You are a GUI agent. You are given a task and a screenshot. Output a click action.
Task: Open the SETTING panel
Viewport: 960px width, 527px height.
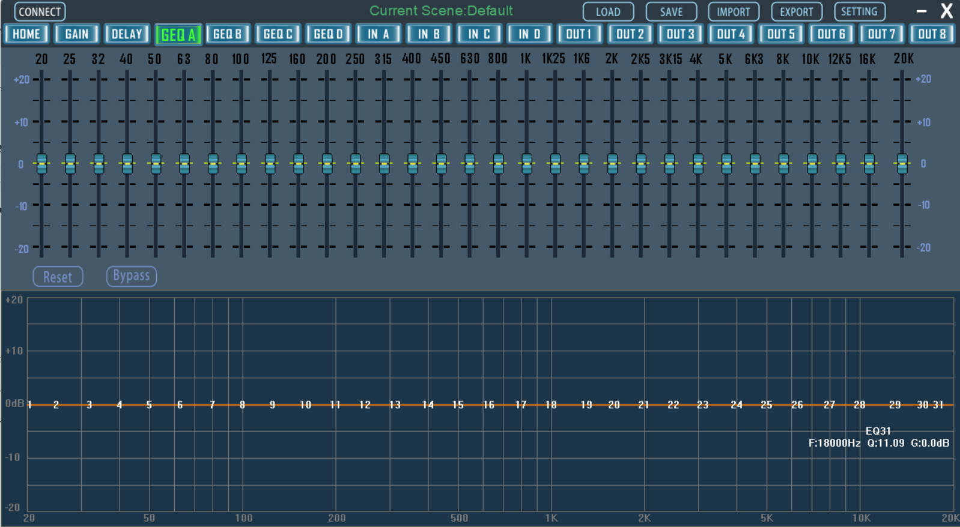click(x=859, y=12)
